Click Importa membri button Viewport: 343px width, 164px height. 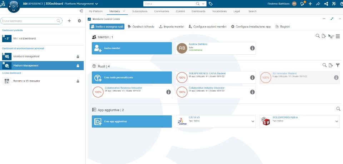coord(171,26)
